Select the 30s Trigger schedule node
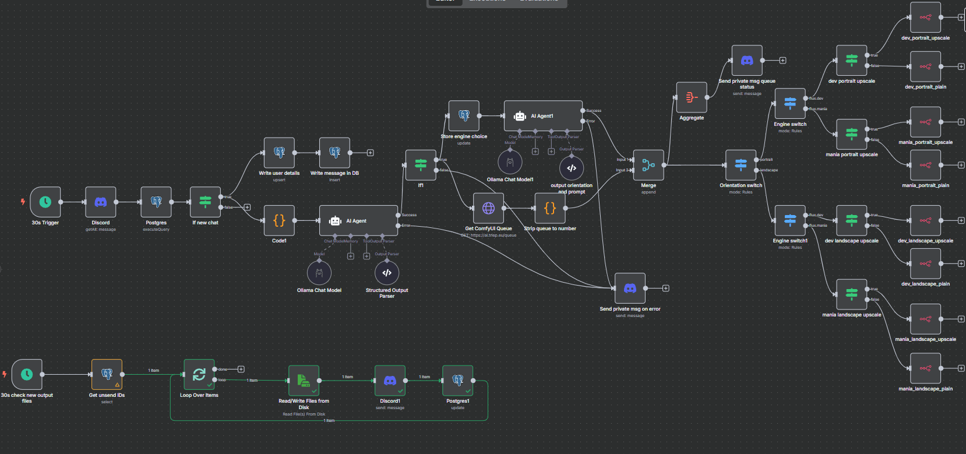The height and width of the screenshot is (454, 966). (x=45, y=202)
